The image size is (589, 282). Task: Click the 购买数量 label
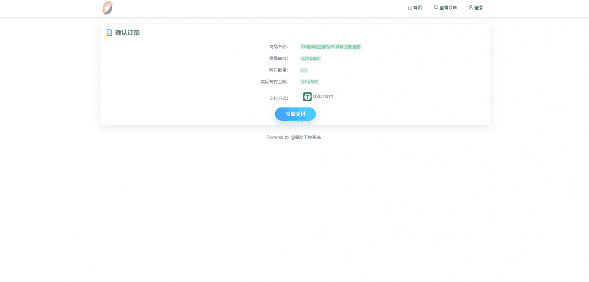click(279, 70)
